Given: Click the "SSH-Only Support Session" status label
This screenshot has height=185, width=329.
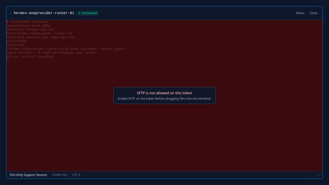Looking at the screenshot, I should (x=28, y=175).
